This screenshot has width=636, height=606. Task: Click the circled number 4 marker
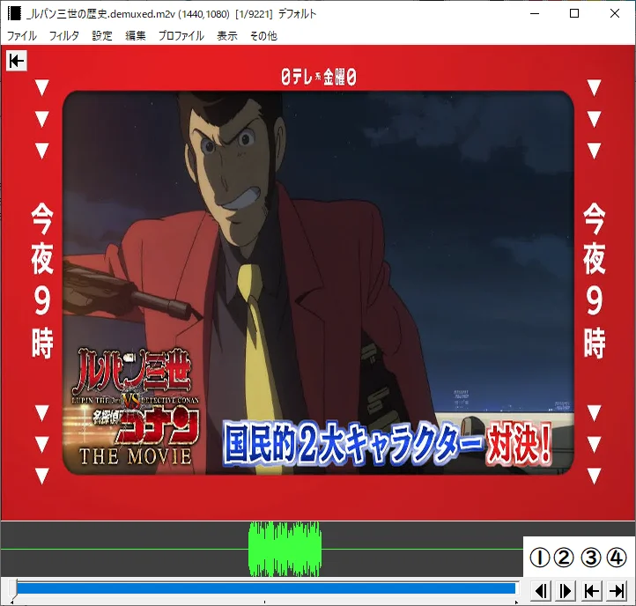coord(617,558)
